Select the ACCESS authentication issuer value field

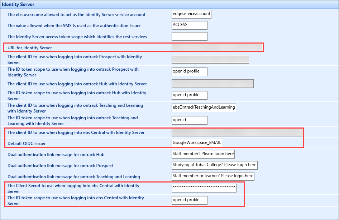(189, 25)
